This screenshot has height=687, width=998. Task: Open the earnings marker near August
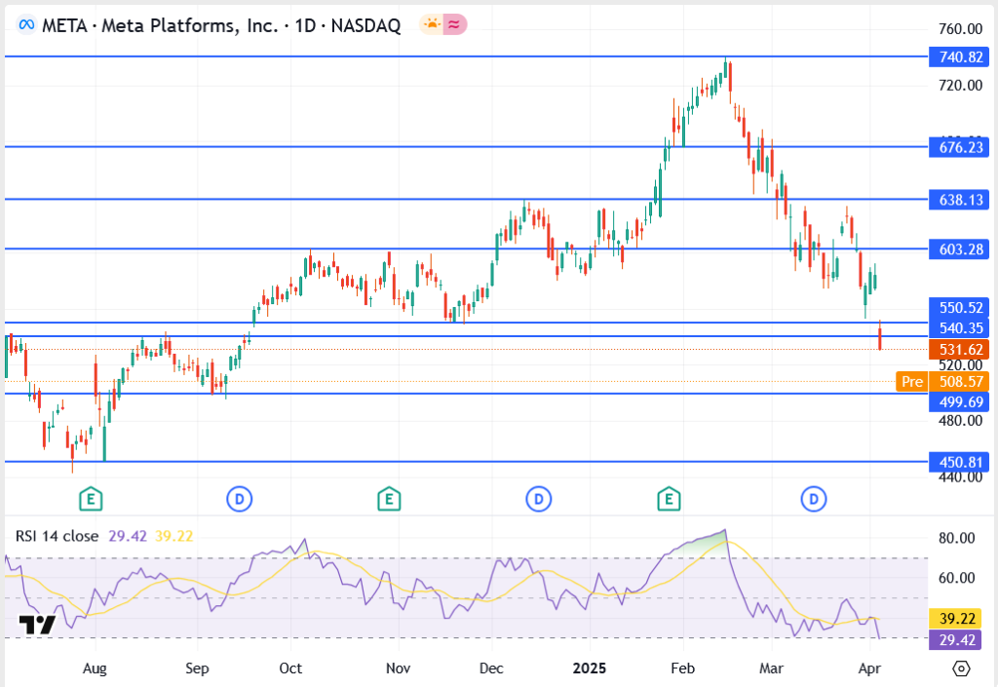pyautogui.click(x=91, y=499)
